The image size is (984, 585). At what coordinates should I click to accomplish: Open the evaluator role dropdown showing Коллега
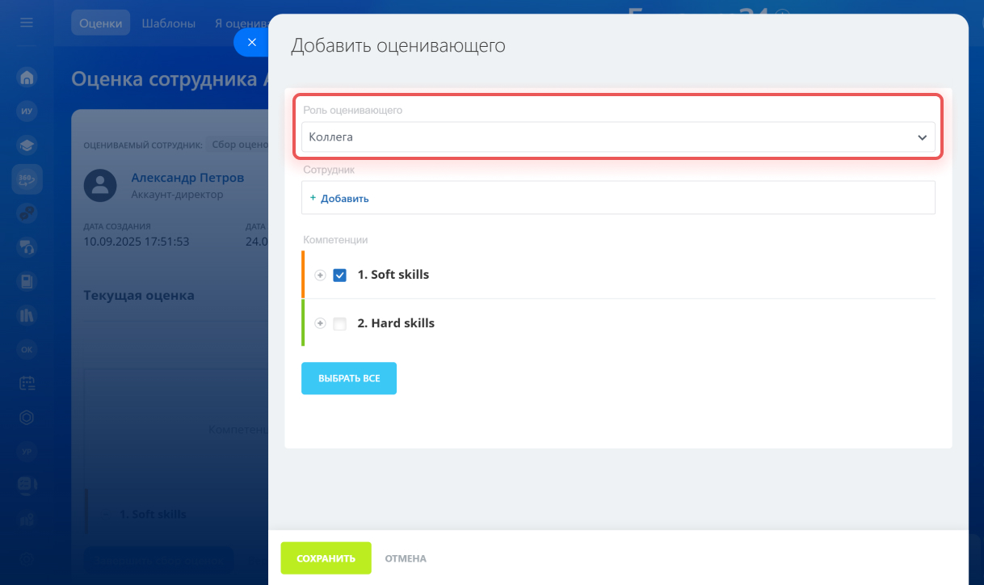[x=618, y=137]
